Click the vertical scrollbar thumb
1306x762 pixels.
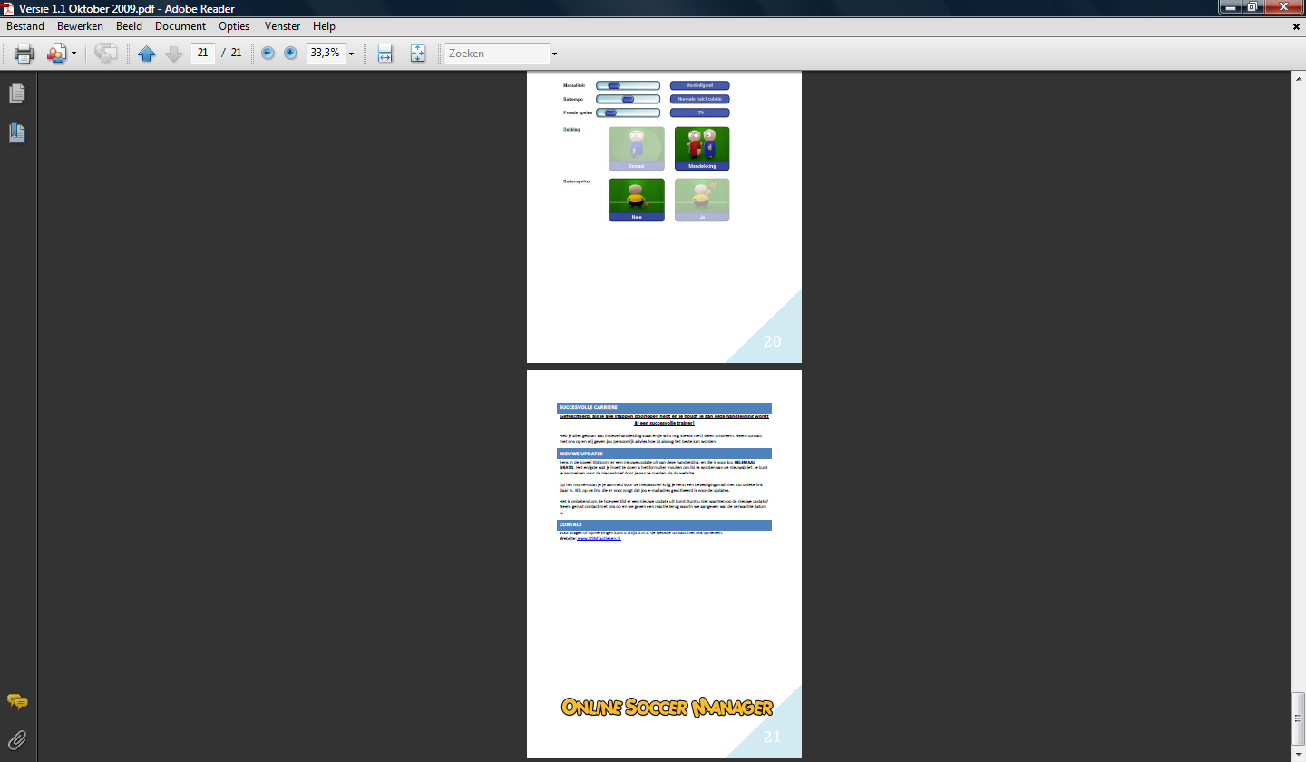click(x=1298, y=717)
